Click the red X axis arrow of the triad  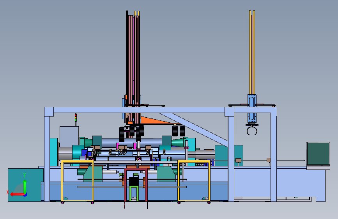[17, 194]
